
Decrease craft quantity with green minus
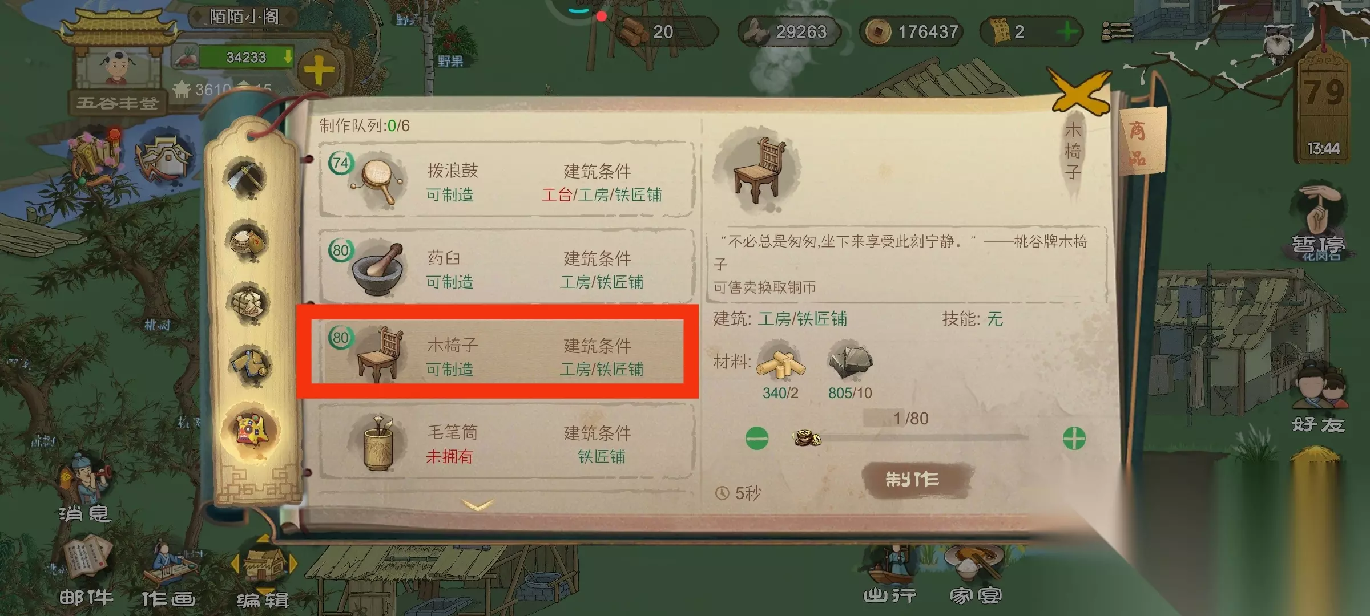[757, 439]
